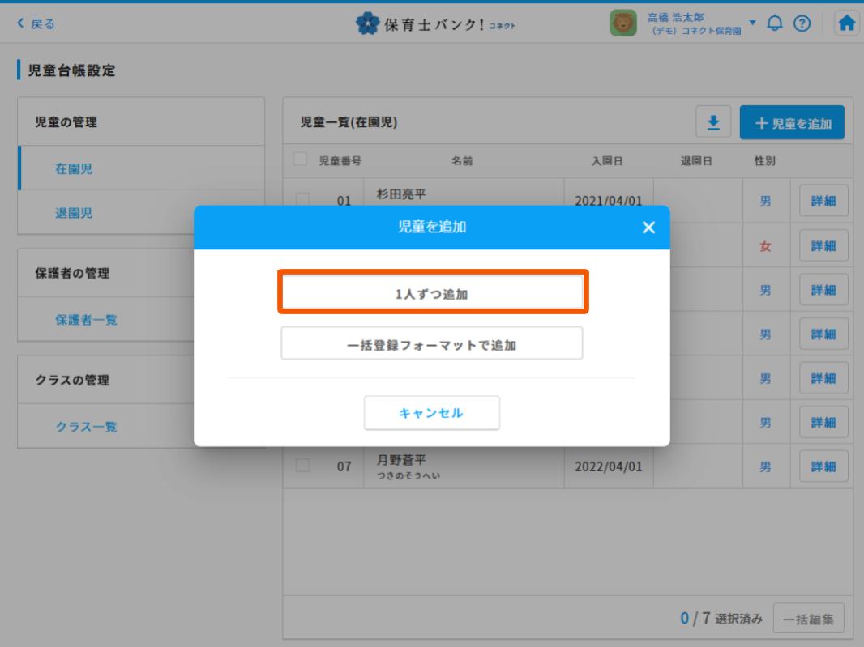Open 詳細 for 月野蒼平
The width and height of the screenshot is (864, 647).
click(x=823, y=466)
